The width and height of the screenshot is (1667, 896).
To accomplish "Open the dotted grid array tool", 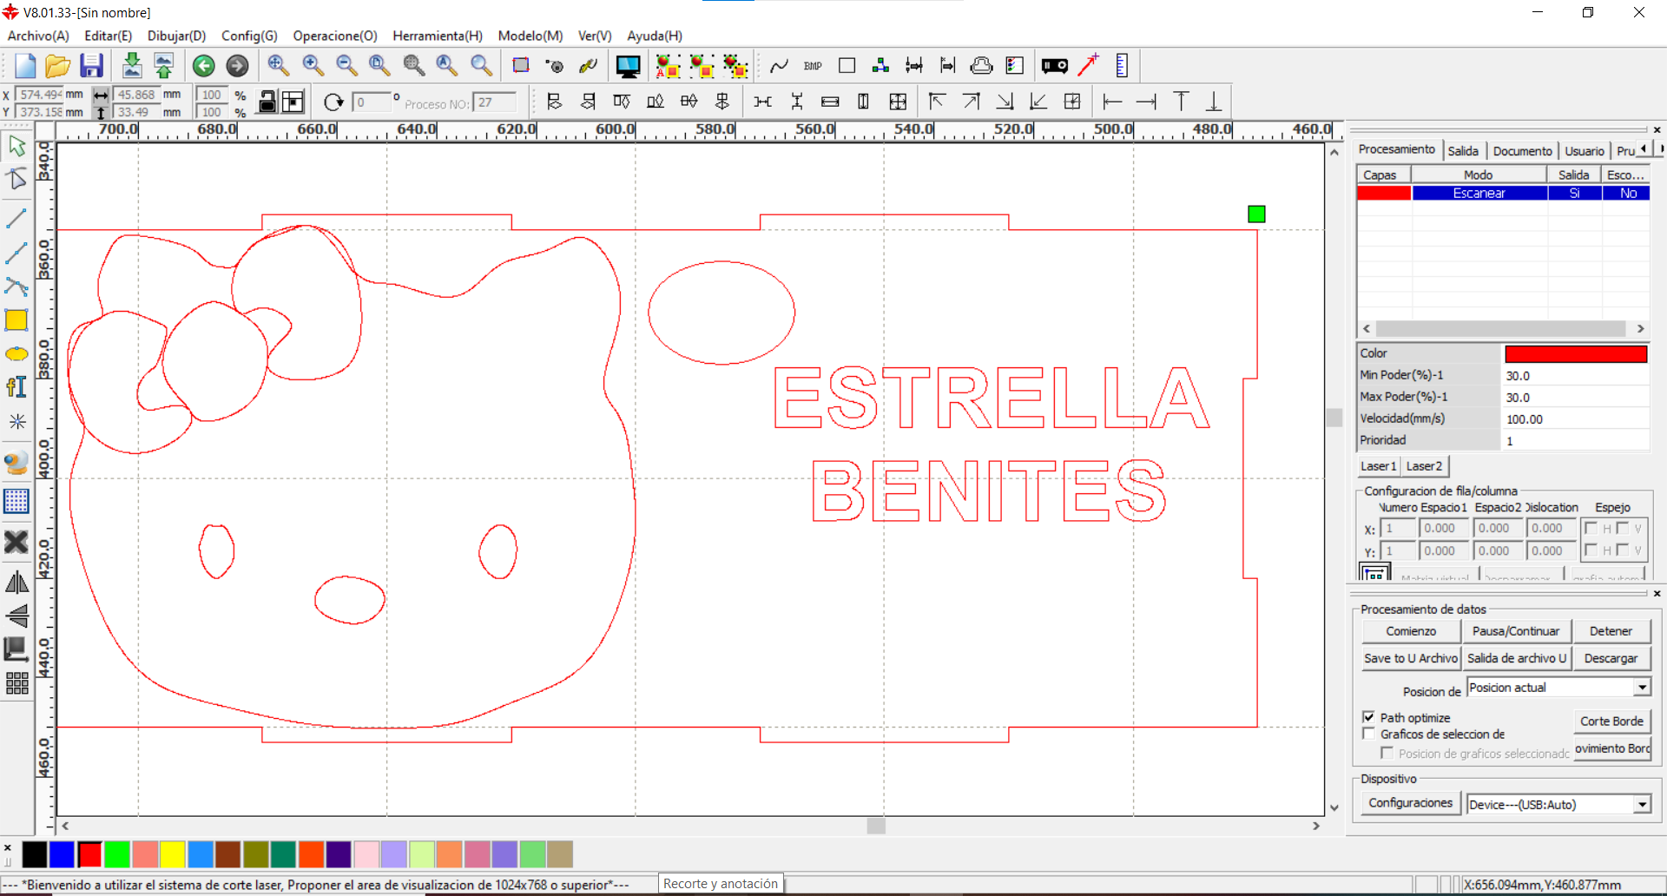I will (x=16, y=501).
